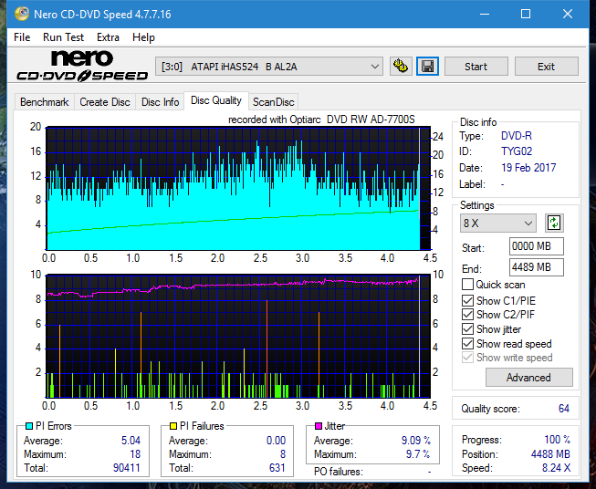Click the magenta Jitter color swatch
The image size is (596, 489).
point(319,426)
